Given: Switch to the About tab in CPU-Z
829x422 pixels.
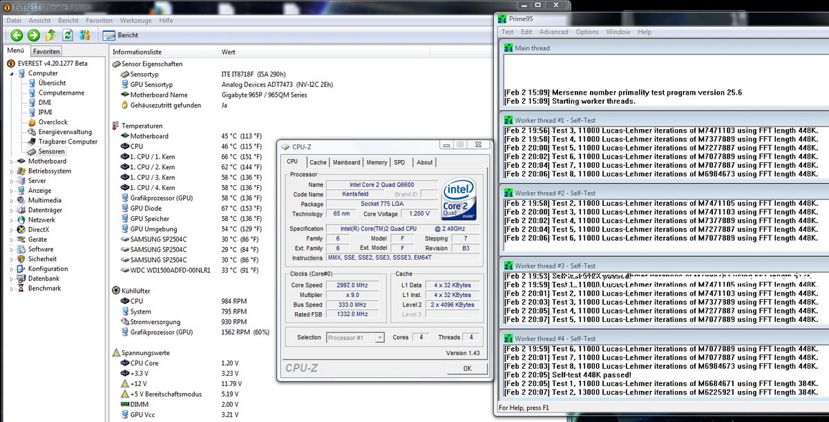Looking at the screenshot, I should point(425,162).
